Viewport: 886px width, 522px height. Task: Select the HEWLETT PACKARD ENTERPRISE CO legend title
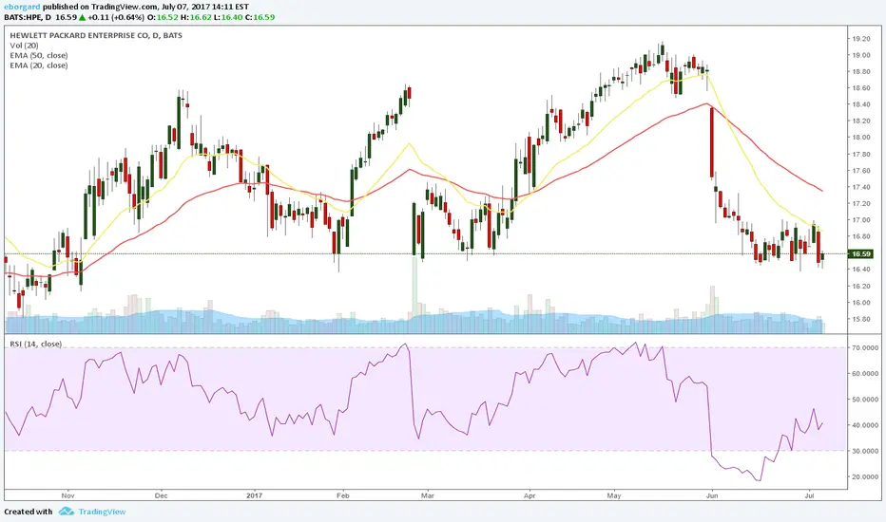point(96,35)
